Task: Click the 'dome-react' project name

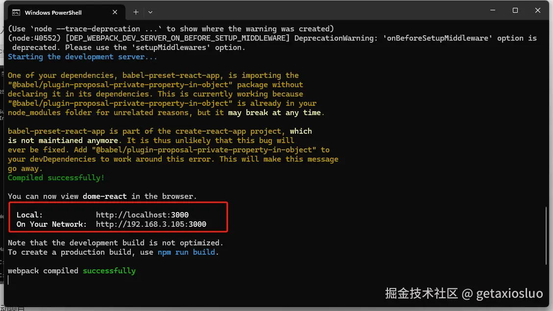Action: [104, 196]
